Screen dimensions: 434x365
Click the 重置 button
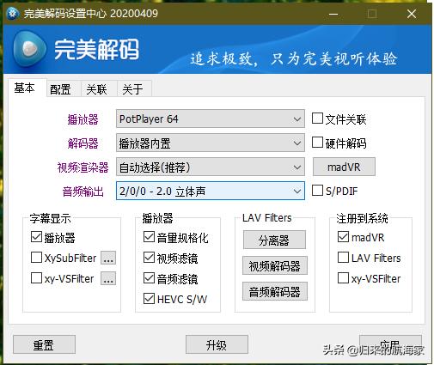(44, 344)
